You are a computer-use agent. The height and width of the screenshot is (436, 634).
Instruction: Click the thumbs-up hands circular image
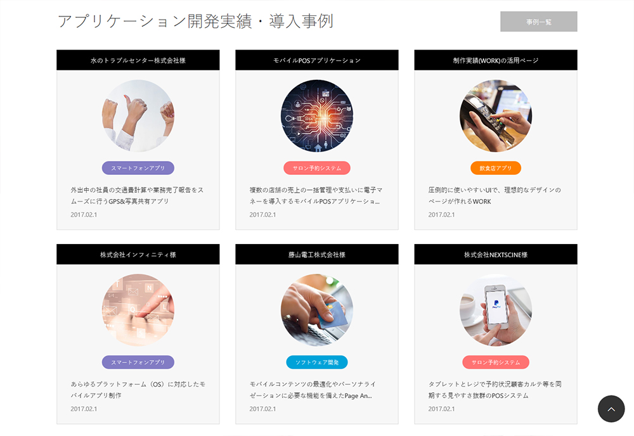pyautogui.click(x=138, y=116)
